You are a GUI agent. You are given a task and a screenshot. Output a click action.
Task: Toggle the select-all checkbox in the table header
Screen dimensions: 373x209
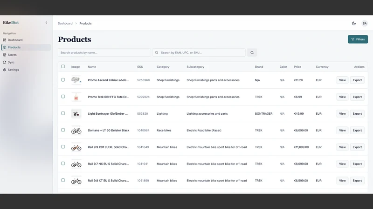(x=63, y=66)
